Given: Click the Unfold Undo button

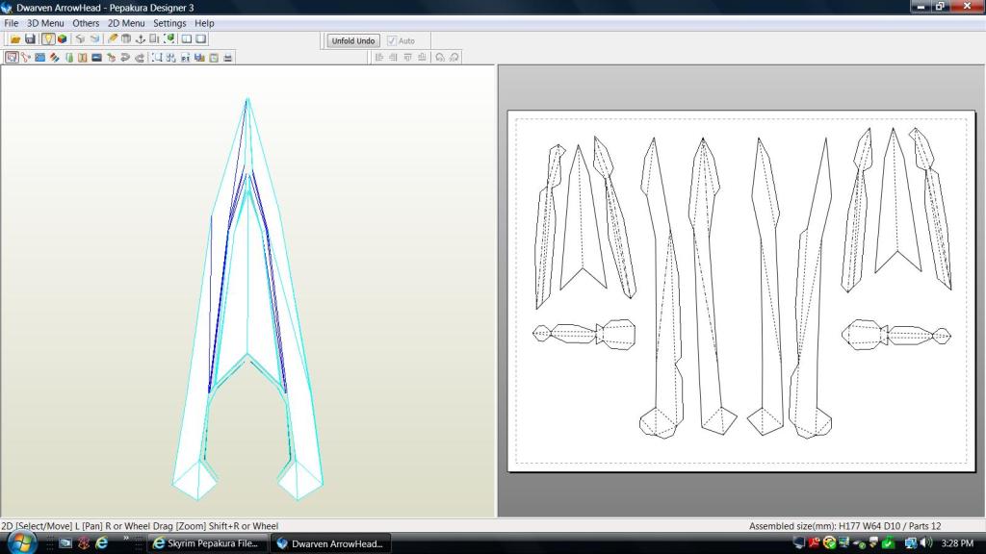Looking at the screenshot, I should (x=353, y=40).
